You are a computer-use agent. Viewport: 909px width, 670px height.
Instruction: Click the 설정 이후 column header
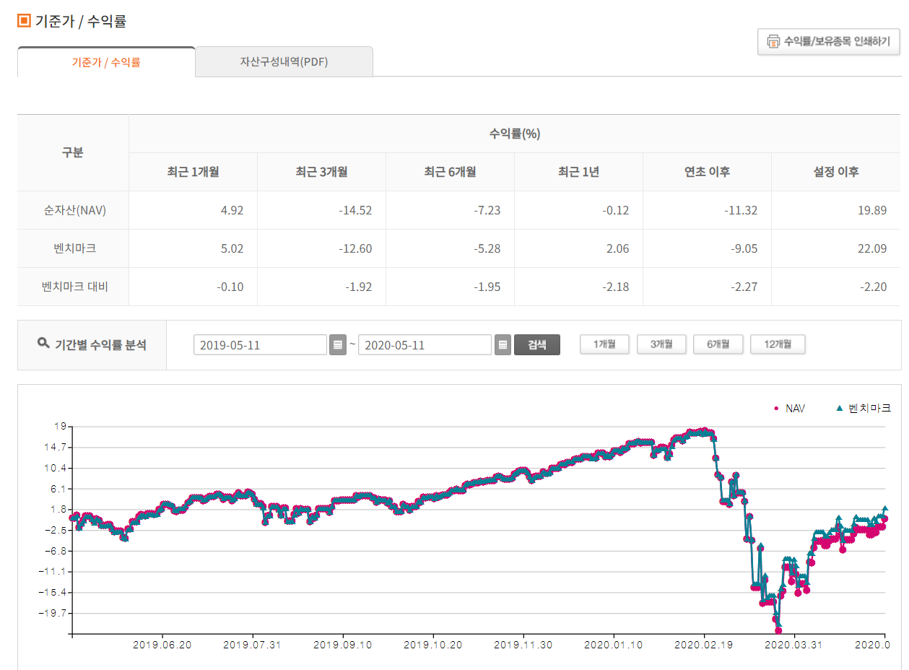coord(836,172)
